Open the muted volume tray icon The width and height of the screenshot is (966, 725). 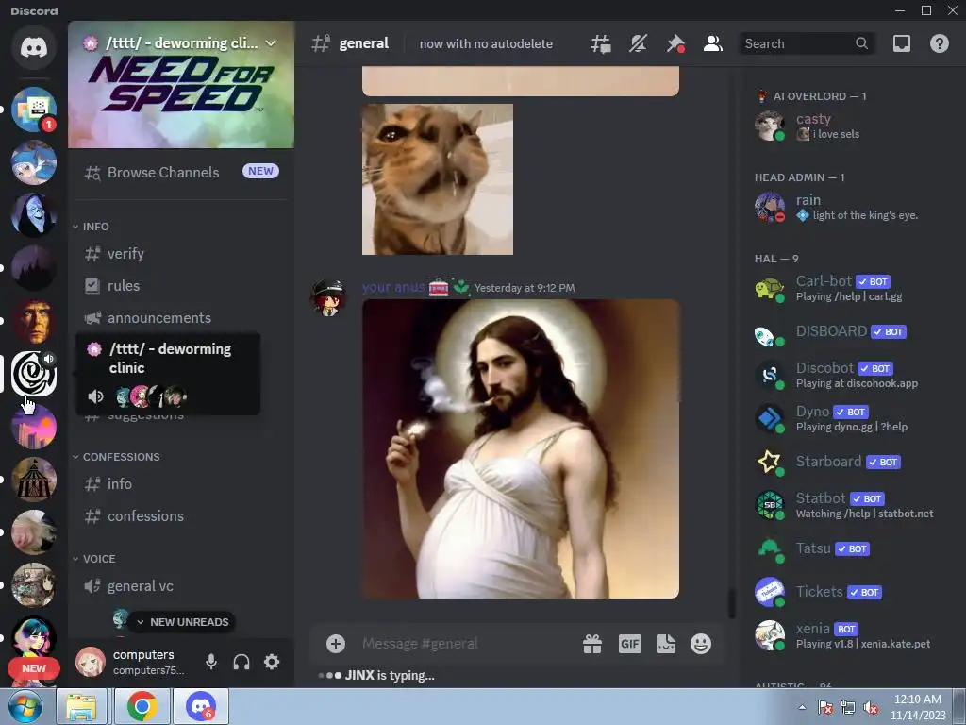tap(871, 707)
